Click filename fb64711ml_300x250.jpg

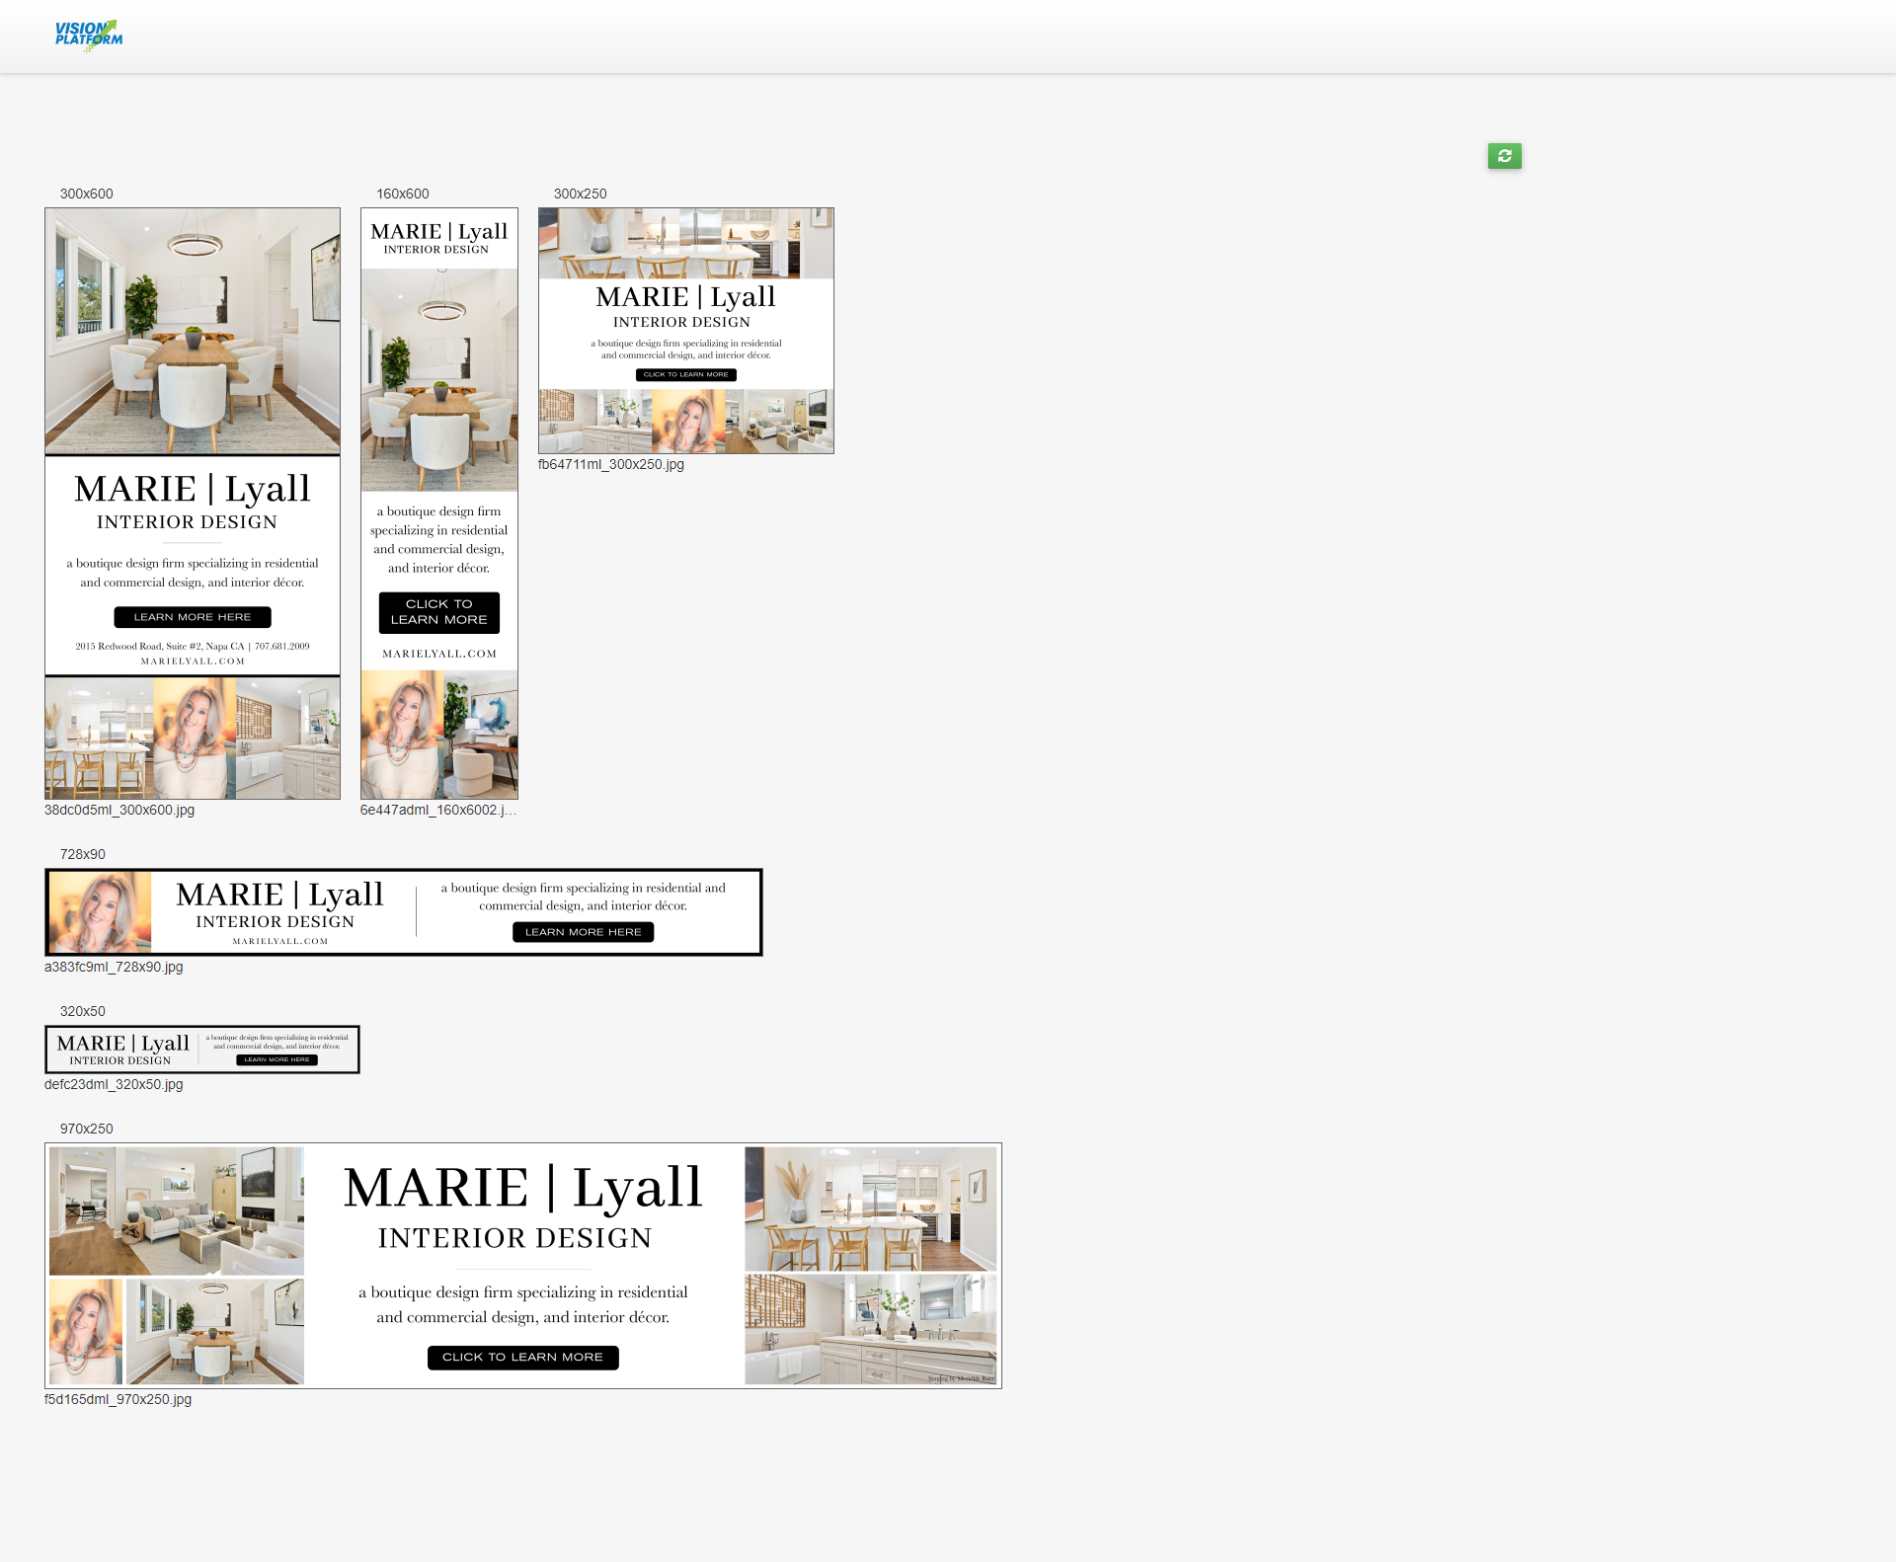(x=610, y=464)
